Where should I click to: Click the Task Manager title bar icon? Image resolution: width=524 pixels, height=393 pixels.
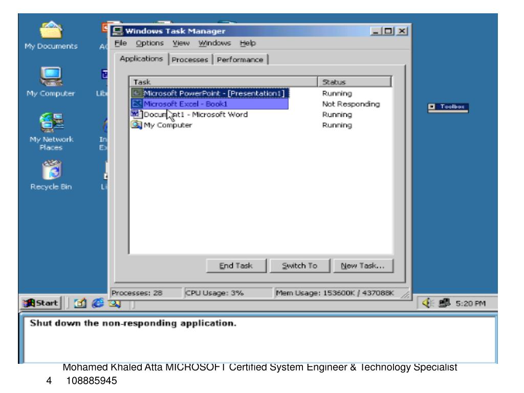(x=117, y=31)
